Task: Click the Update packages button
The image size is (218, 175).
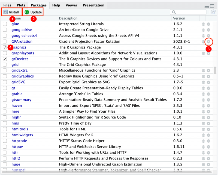Action: [x=33, y=12]
